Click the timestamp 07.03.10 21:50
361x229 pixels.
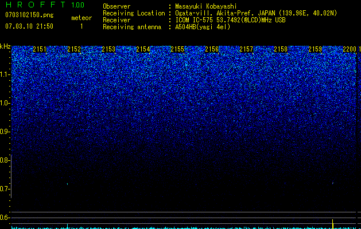click(29, 26)
